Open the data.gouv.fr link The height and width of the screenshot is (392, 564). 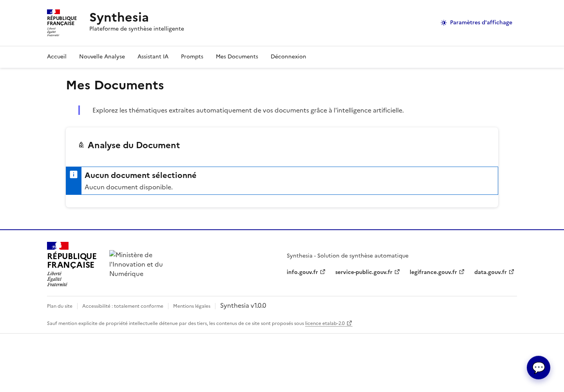point(494,272)
